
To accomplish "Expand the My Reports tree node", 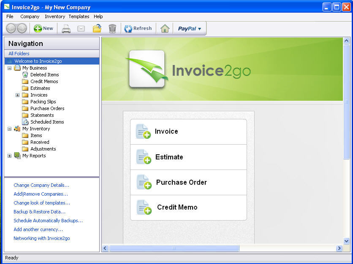I will point(9,156).
